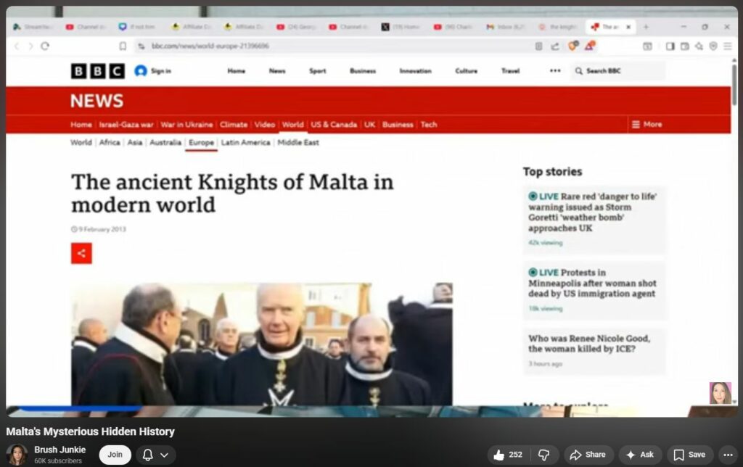Screen dimensions: 743x467
Task: Open the BBC top nav ellipsis menu
Action: tap(555, 71)
